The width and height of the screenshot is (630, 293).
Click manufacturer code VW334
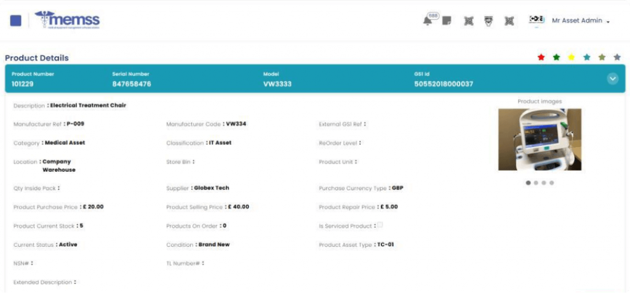[236, 124]
